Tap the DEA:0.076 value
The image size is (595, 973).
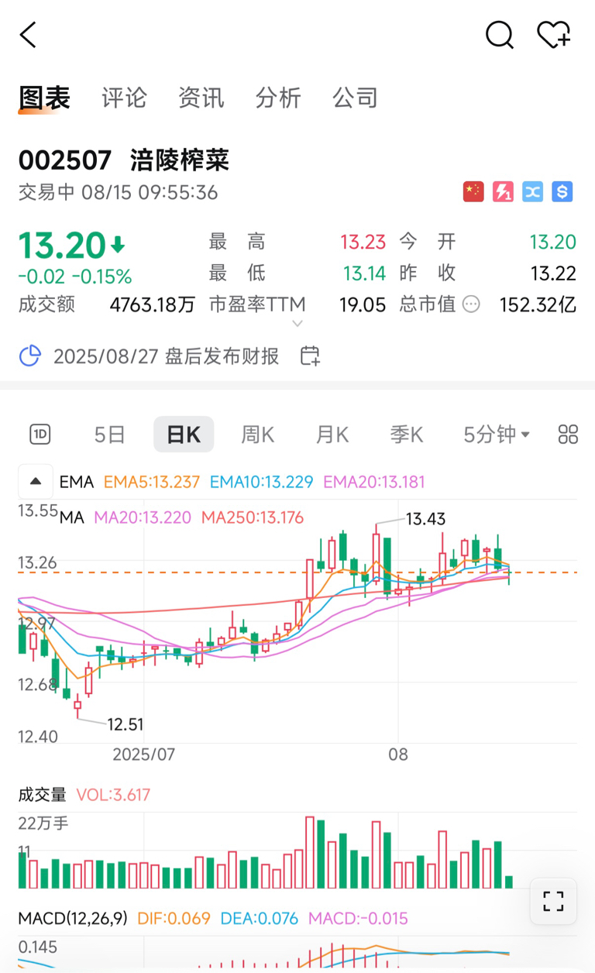click(x=260, y=919)
